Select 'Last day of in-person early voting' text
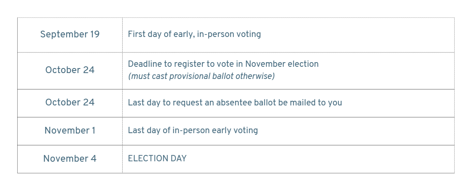The image size is (464, 189). click(193, 131)
